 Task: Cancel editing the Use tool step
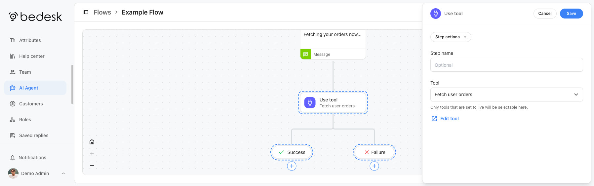tap(545, 14)
